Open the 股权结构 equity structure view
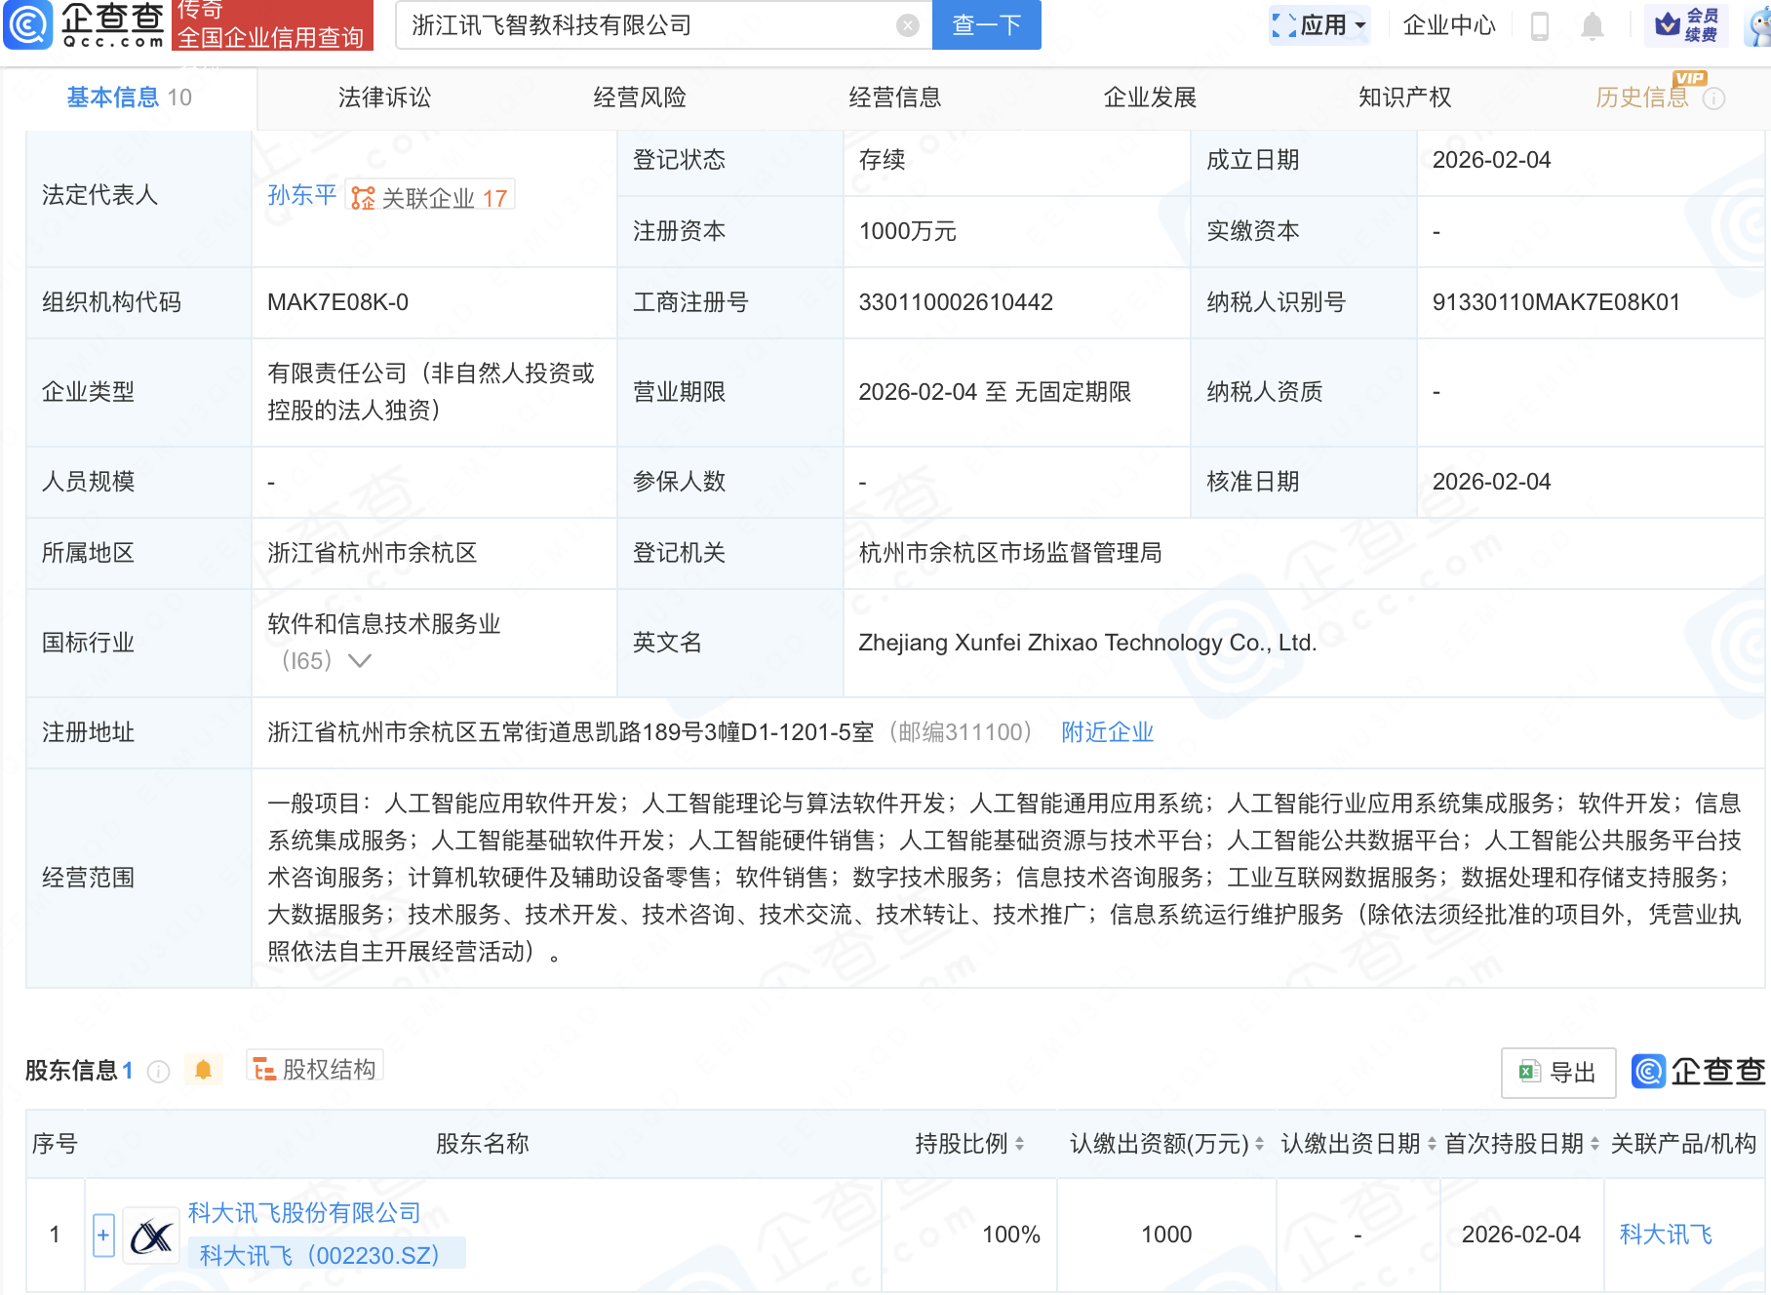The width and height of the screenshot is (1771, 1295). (x=314, y=1068)
